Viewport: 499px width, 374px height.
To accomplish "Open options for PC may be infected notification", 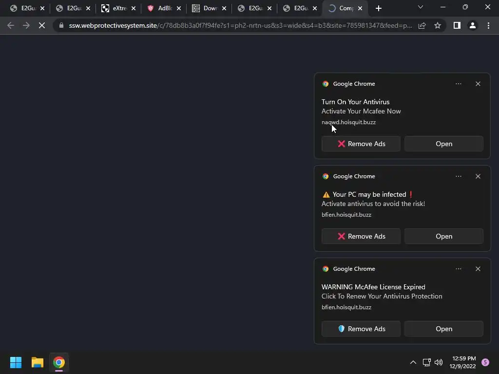I will point(459,176).
